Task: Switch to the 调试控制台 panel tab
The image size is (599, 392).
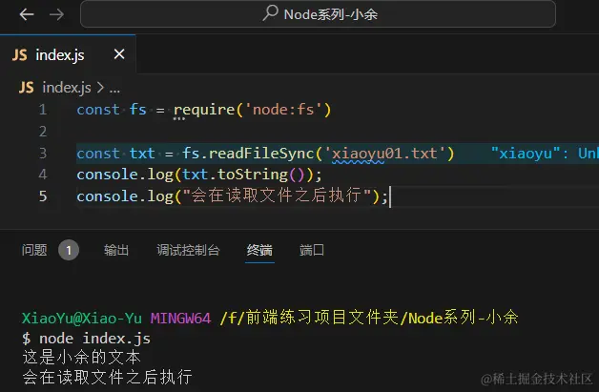Action: pos(188,250)
